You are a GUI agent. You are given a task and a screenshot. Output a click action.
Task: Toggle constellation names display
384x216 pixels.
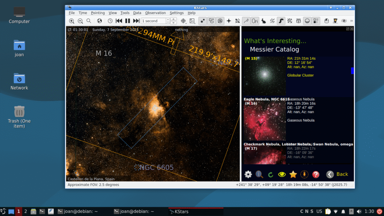click(255, 21)
